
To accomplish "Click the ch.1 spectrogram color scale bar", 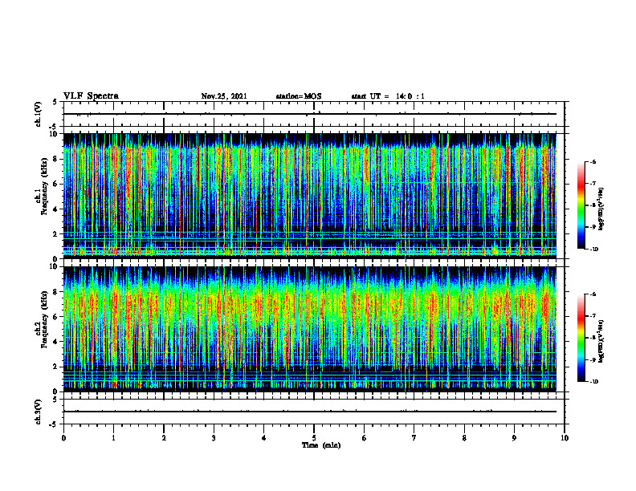I will [x=581, y=205].
